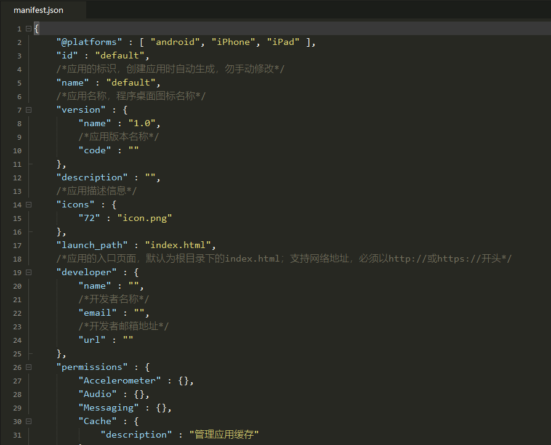
Task: Click the "default" value on line 5
Action: (131, 83)
